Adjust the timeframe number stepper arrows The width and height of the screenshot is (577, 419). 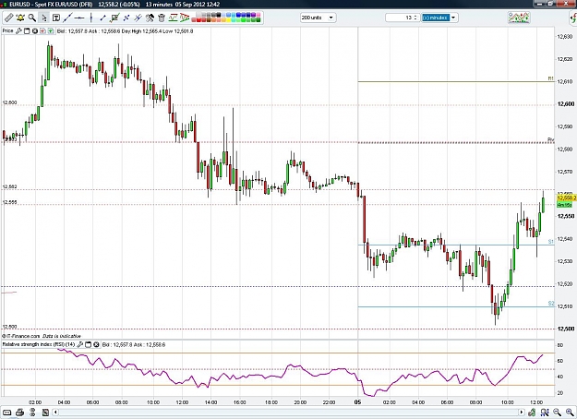click(416, 18)
